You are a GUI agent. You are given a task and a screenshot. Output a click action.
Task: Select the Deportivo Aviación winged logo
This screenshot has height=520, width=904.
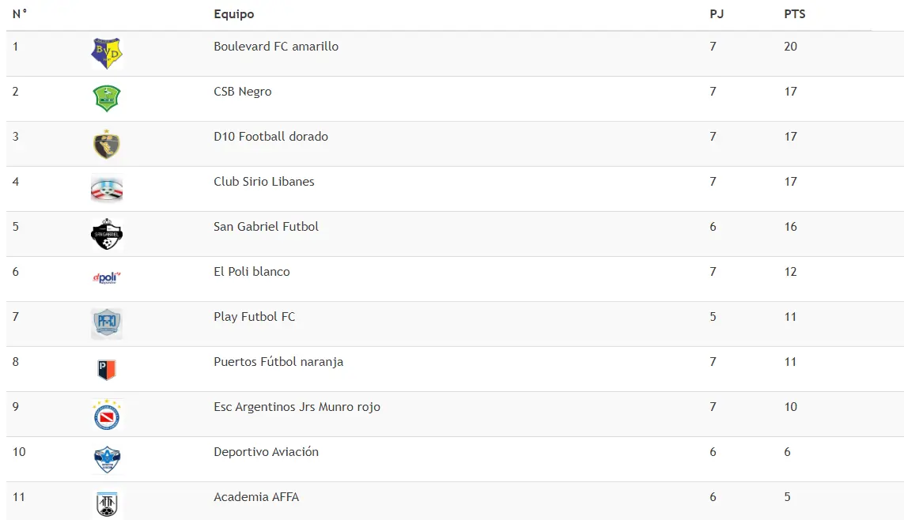click(107, 459)
